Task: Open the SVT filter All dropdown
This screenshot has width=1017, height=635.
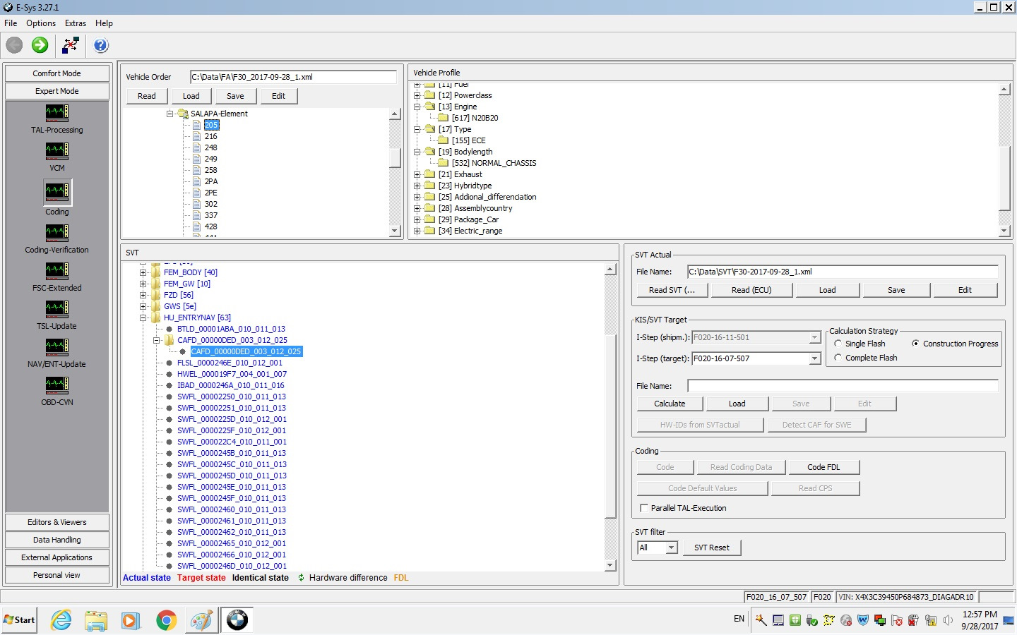Action: coord(671,548)
